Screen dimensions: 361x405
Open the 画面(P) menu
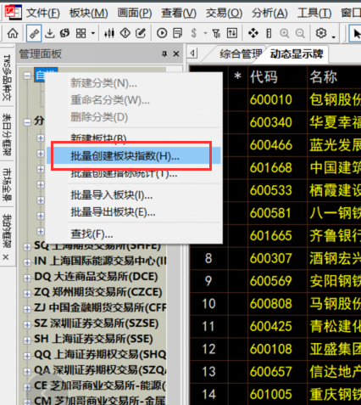pos(135,13)
